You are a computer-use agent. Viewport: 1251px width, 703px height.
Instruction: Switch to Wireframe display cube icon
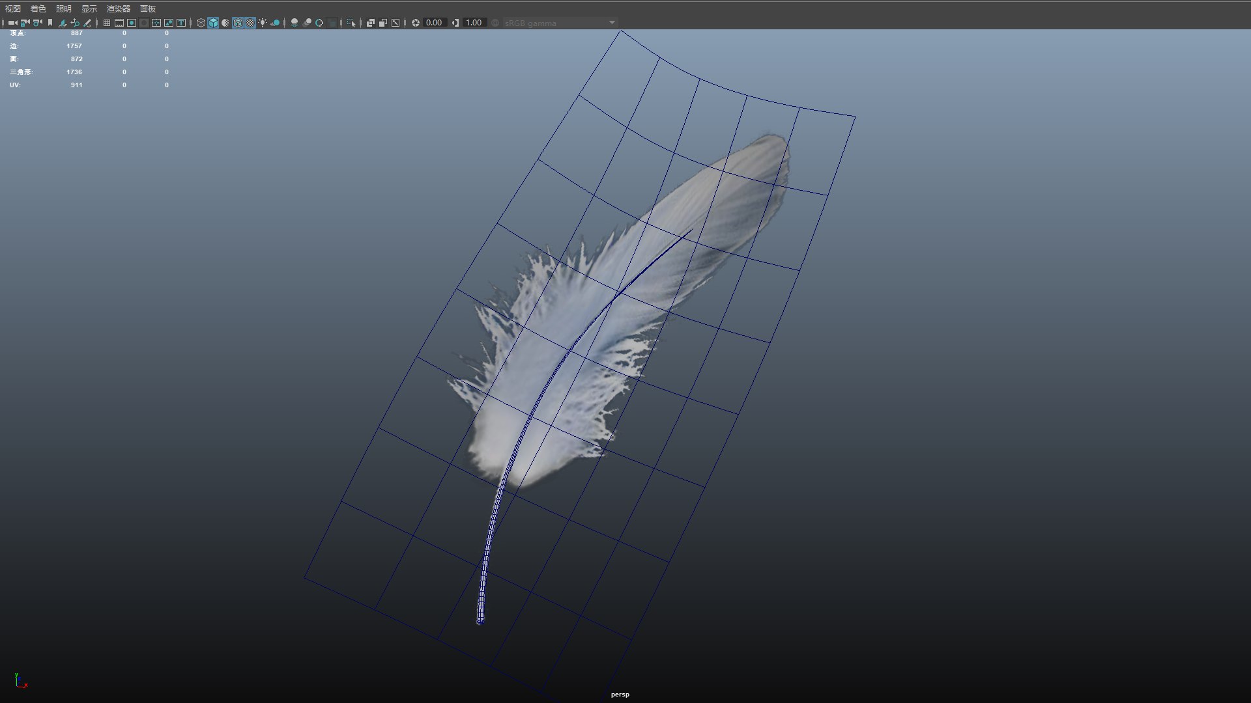[201, 23]
